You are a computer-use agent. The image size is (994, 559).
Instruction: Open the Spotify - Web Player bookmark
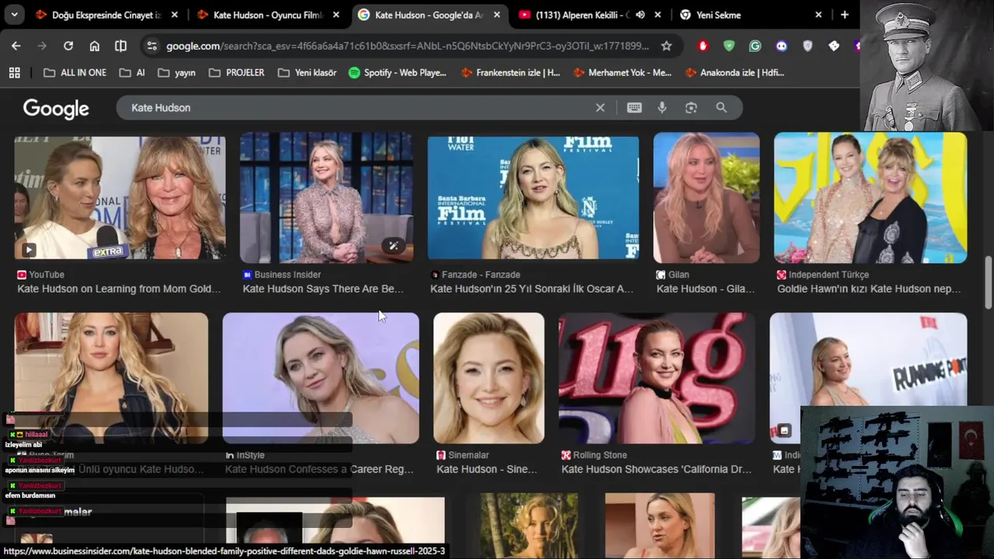[398, 72]
